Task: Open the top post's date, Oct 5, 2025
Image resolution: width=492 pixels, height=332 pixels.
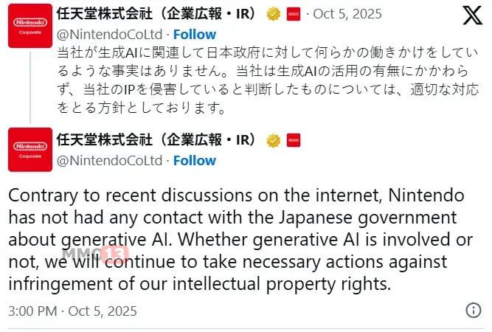Action: (346, 14)
